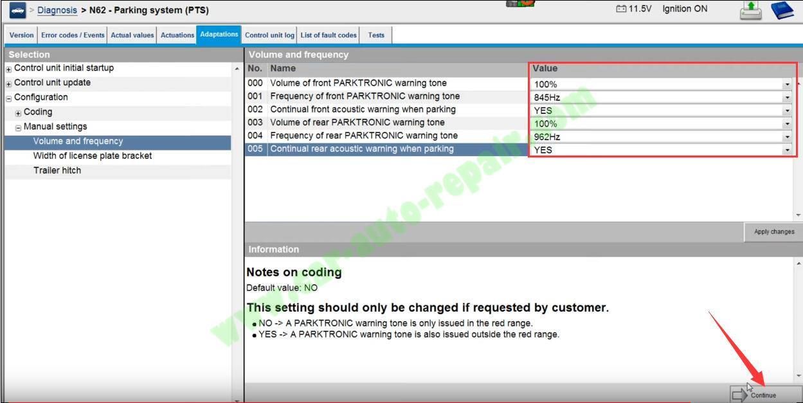Click the No. column header
803x403 pixels.
point(256,68)
